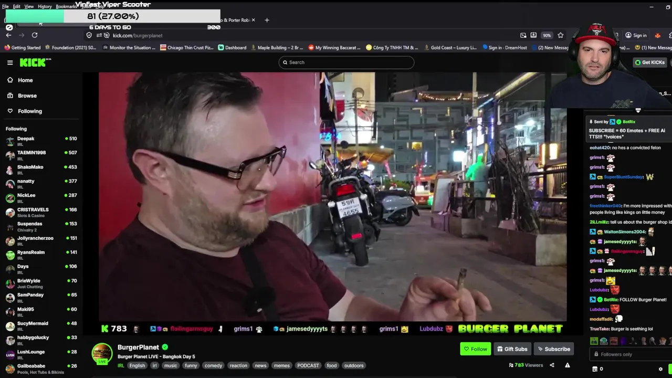Click the report warning triangle icon

pos(567,365)
